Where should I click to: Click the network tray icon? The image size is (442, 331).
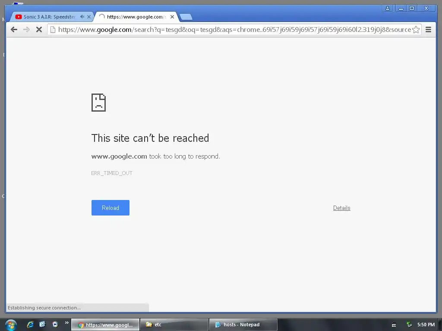pos(409,325)
